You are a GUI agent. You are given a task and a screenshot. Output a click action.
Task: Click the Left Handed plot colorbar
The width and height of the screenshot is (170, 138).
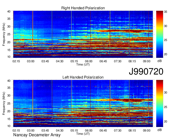159,103
